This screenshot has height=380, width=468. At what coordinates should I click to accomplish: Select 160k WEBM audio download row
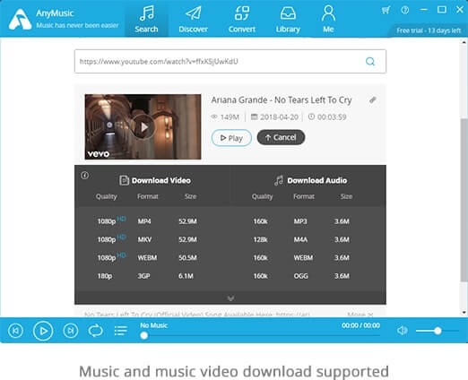pyautogui.click(x=301, y=258)
